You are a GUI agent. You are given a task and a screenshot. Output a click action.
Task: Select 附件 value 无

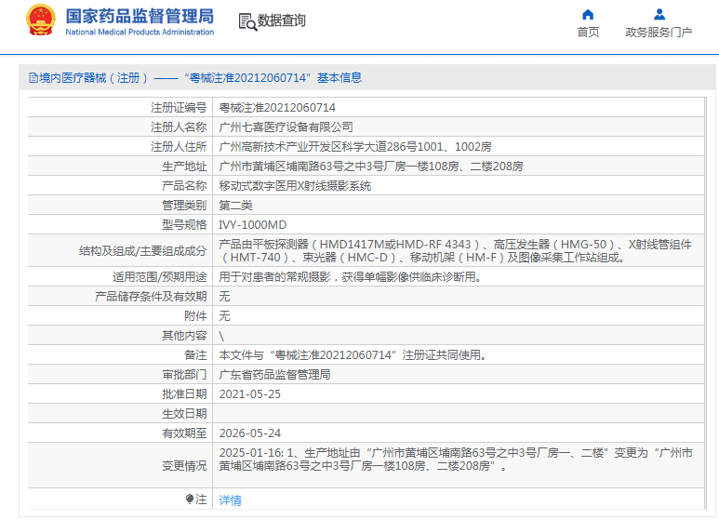[224, 316]
